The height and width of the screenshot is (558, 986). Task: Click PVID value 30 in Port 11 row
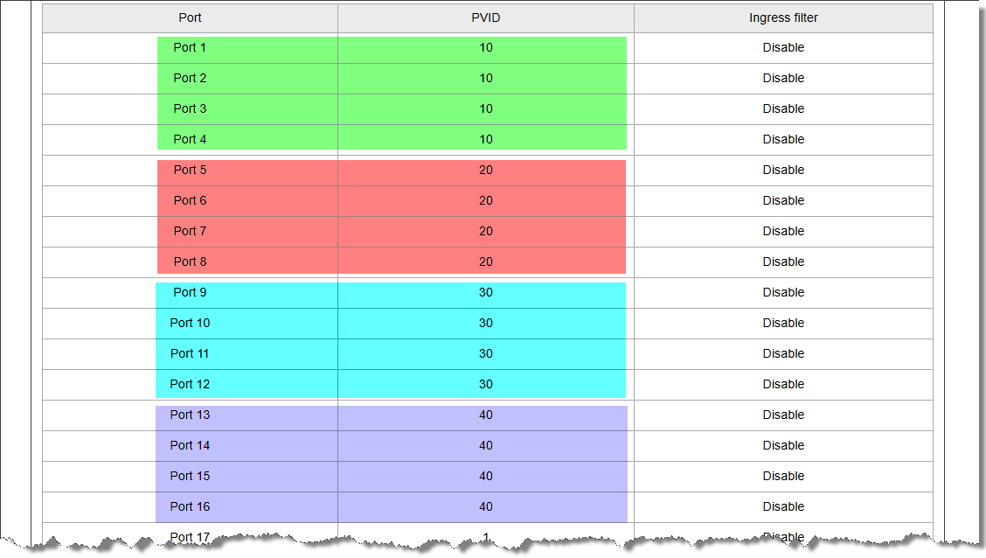pos(485,354)
